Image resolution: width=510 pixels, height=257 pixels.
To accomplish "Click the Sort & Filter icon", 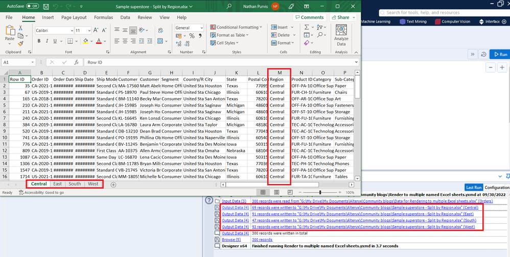I will point(319,27).
